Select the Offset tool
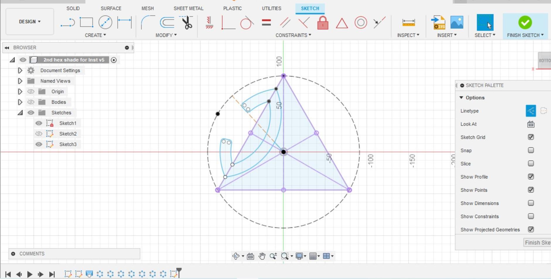This screenshot has height=279, width=551. [x=167, y=23]
